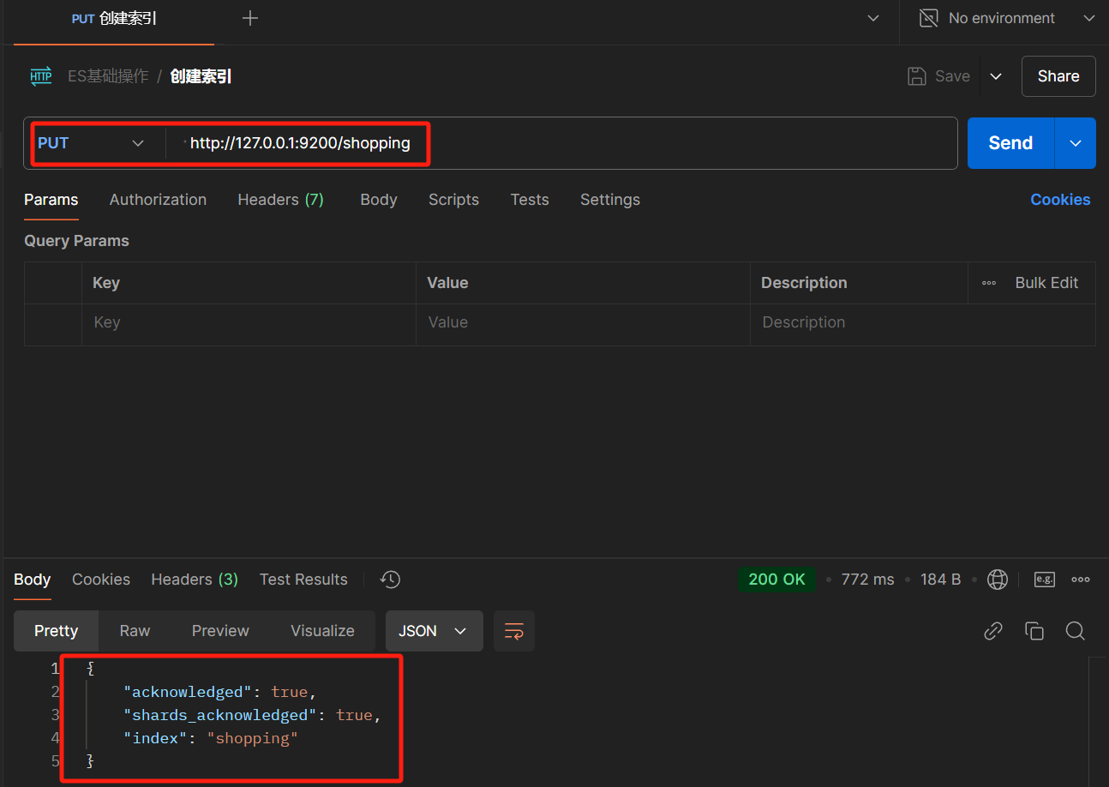Open the three-dots options beside Bulk Edit

pyautogui.click(x=989, y=283)
